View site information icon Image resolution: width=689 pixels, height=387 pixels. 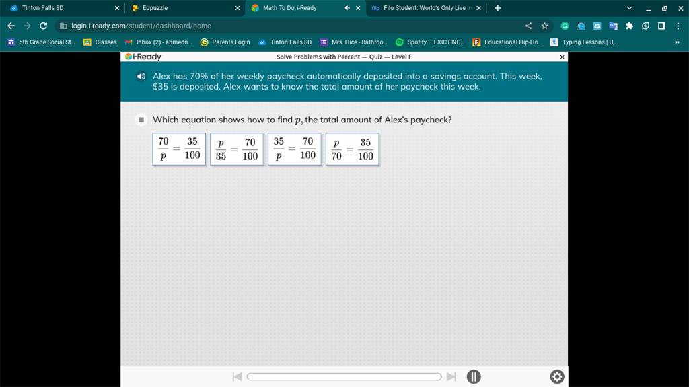[63, 26]
